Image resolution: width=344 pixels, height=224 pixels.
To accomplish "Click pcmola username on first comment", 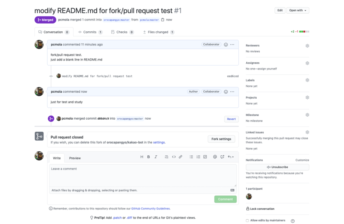I will [x=56, y=45].
